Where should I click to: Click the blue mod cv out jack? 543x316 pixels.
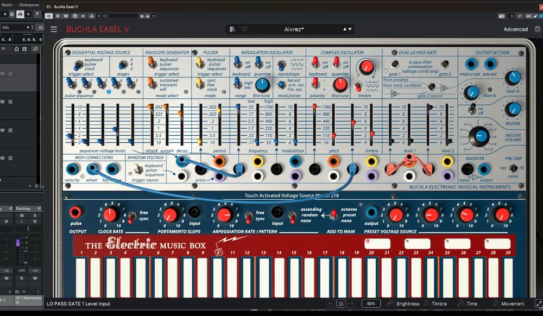[x=471, y=65]
